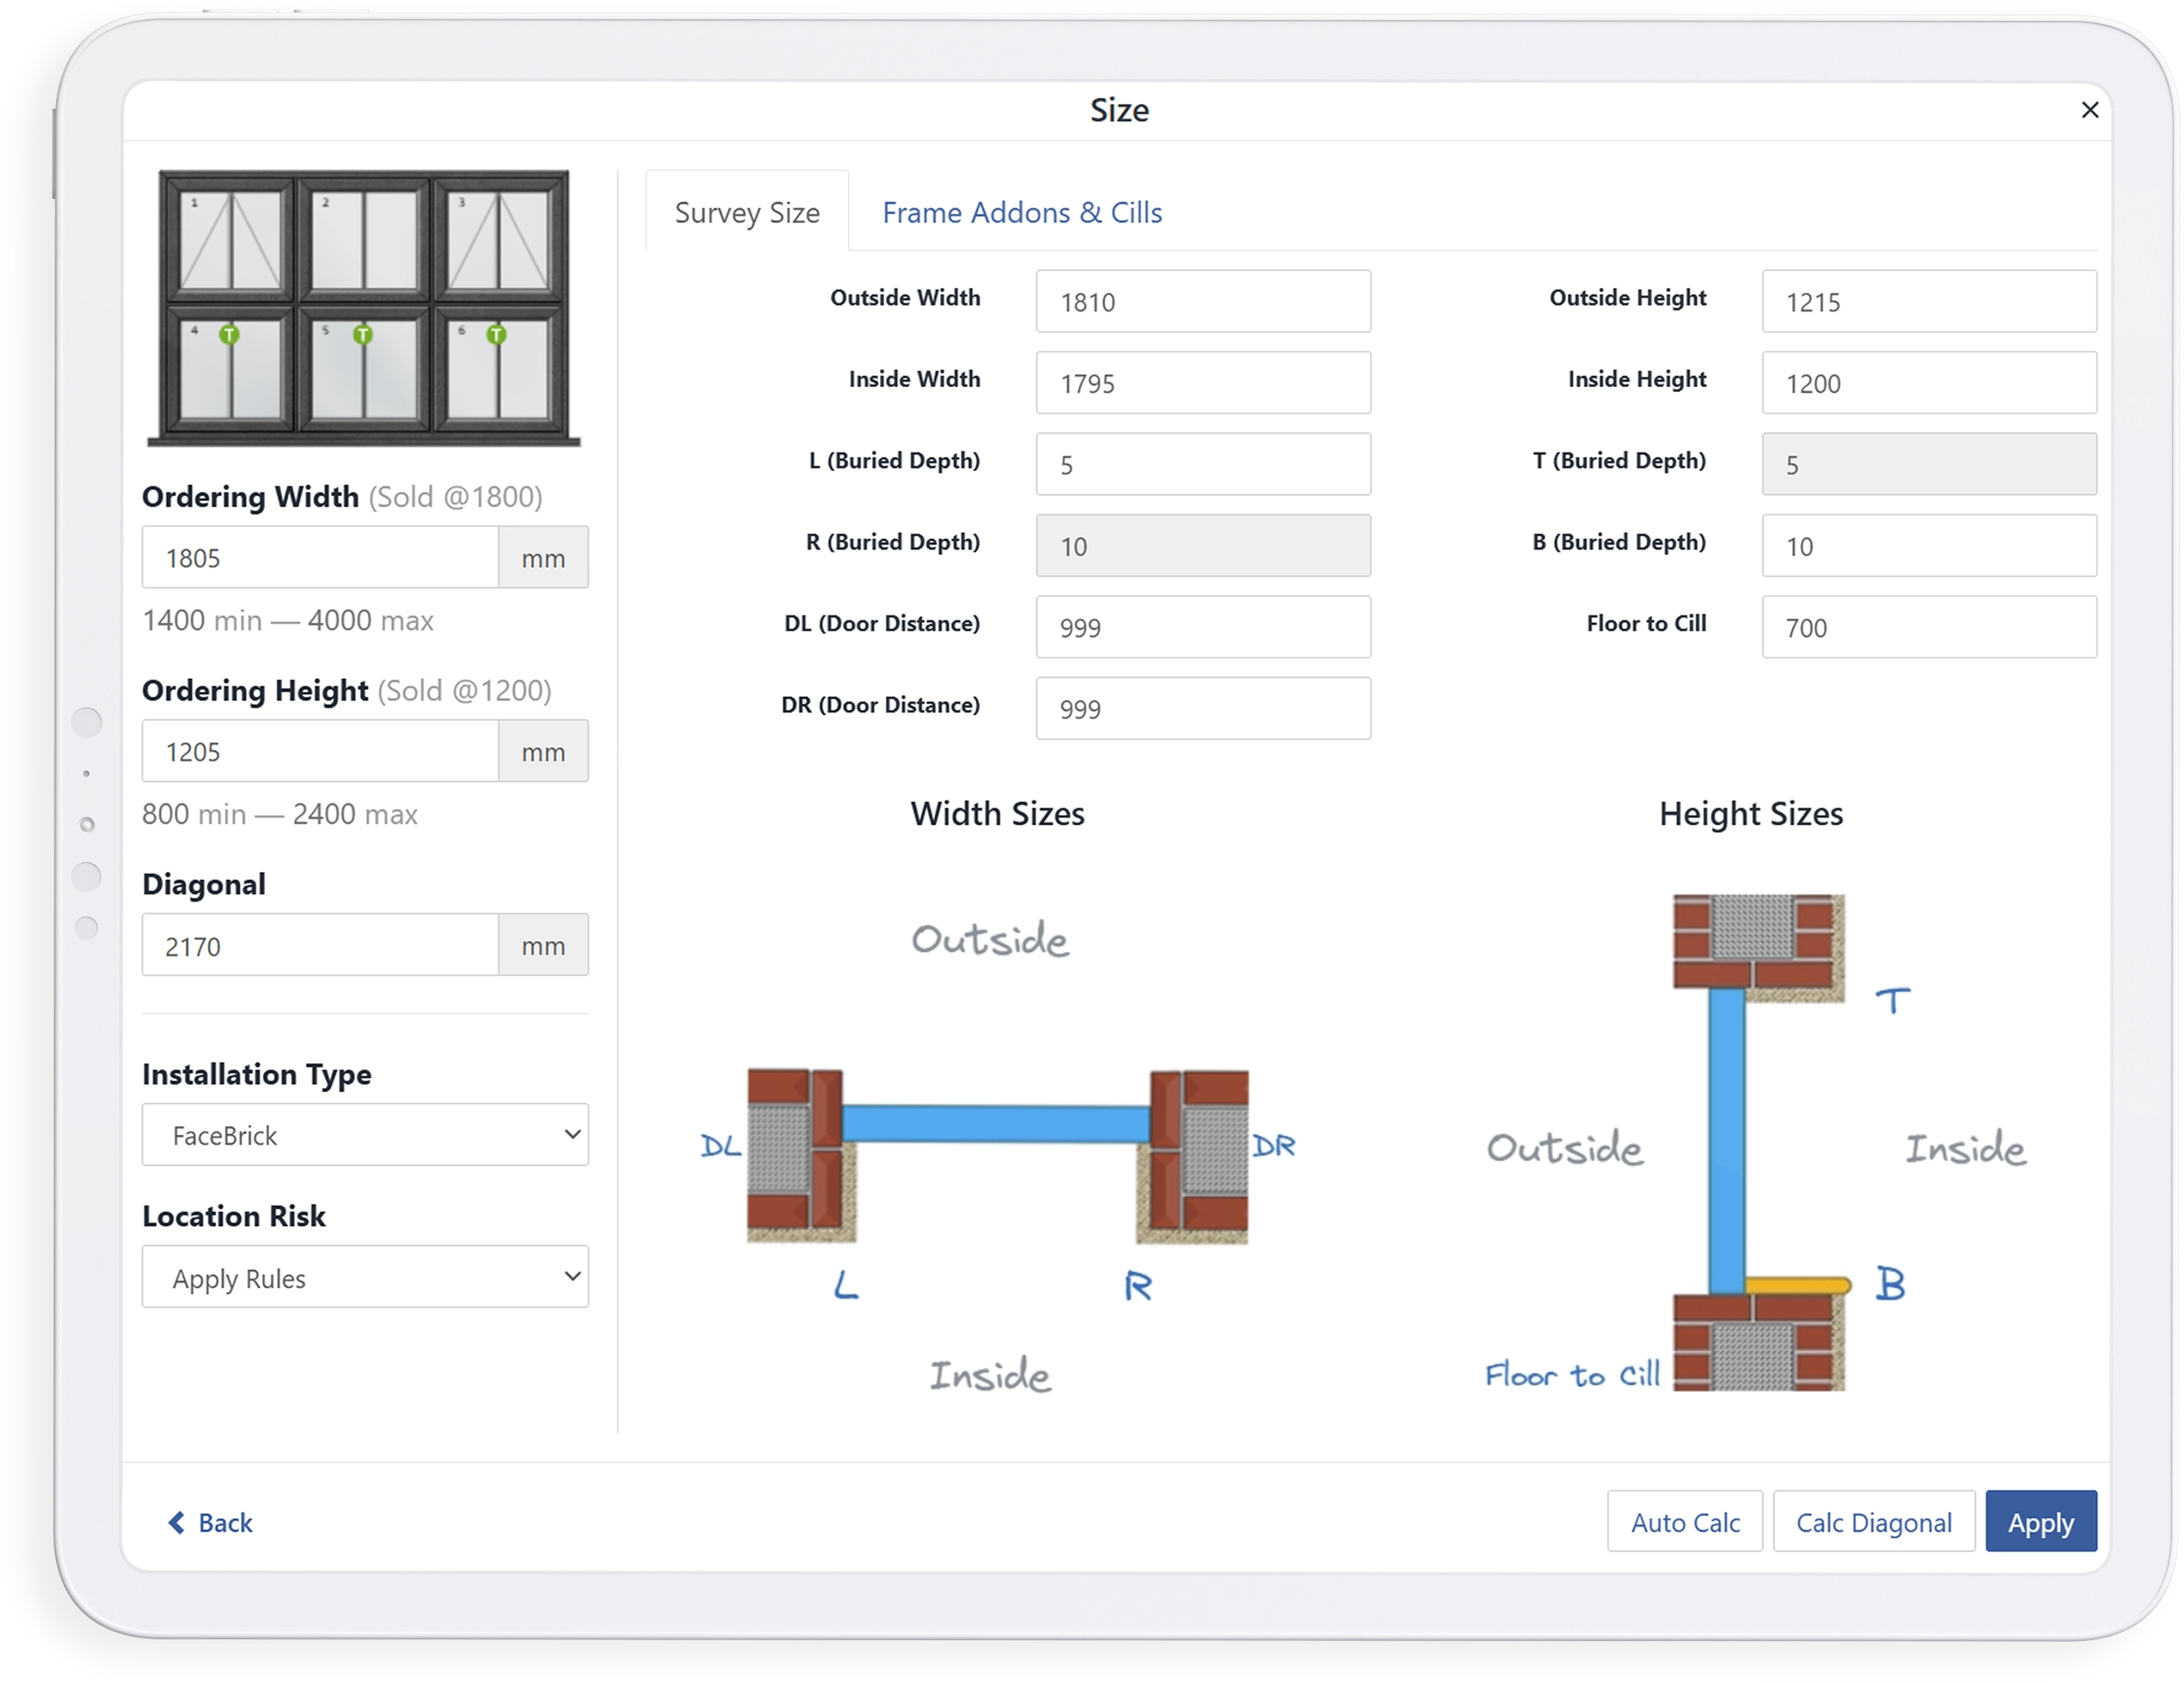Apply the size settings
The height and width of the screenshot is (1683, 2184).
point(2040,1521)
